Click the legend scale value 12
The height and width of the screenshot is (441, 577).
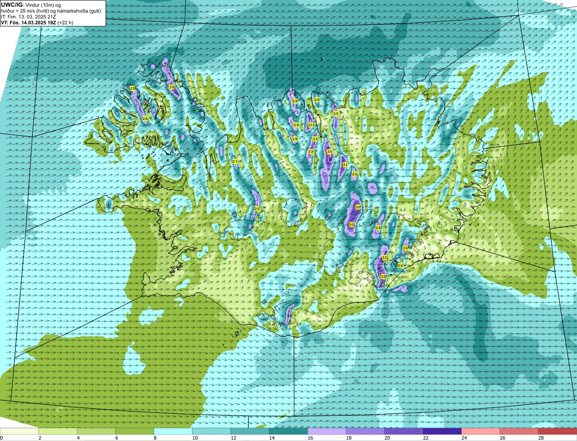point(233,438)
